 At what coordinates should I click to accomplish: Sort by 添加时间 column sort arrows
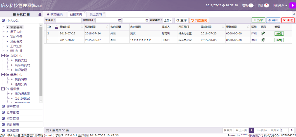click(223, 27)
